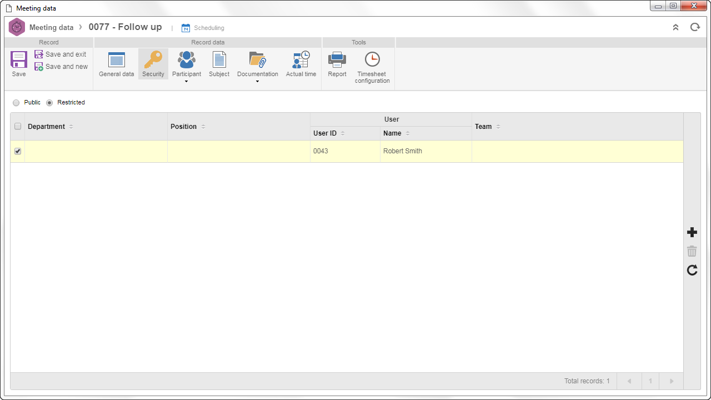Screen dimensions: 711x400
Task: Click the Meeting data breadcrumb
Action: pos(51,28)
